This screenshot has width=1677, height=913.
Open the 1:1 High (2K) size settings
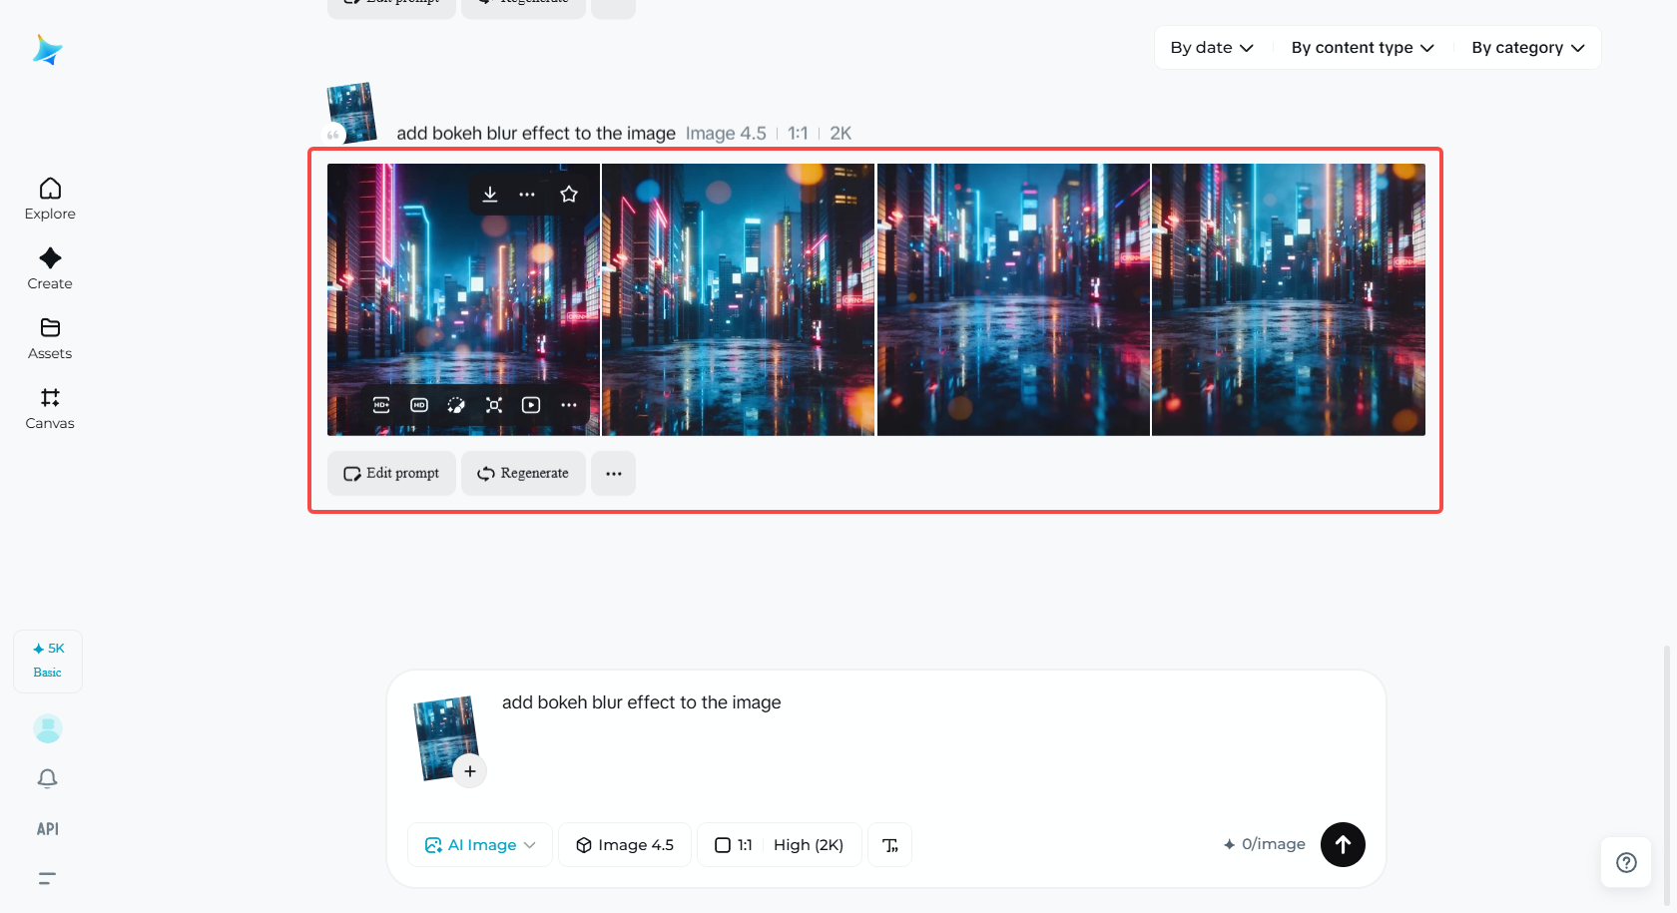[x=780, y=845]
